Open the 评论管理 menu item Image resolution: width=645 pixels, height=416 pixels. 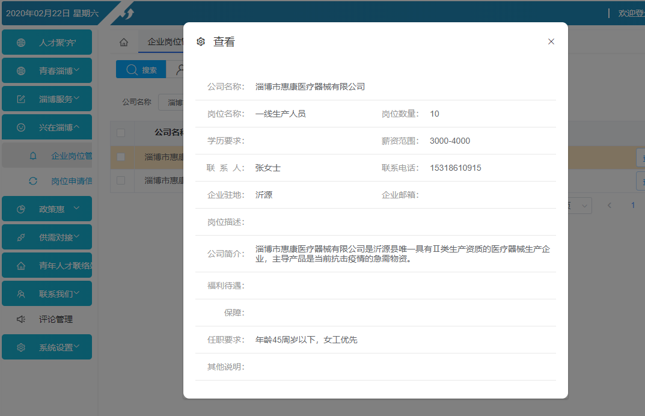(56, 320)
